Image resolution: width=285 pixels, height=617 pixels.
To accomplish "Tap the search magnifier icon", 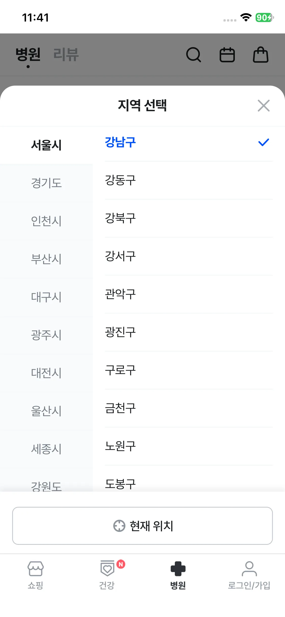I will [x=194, y=55].
